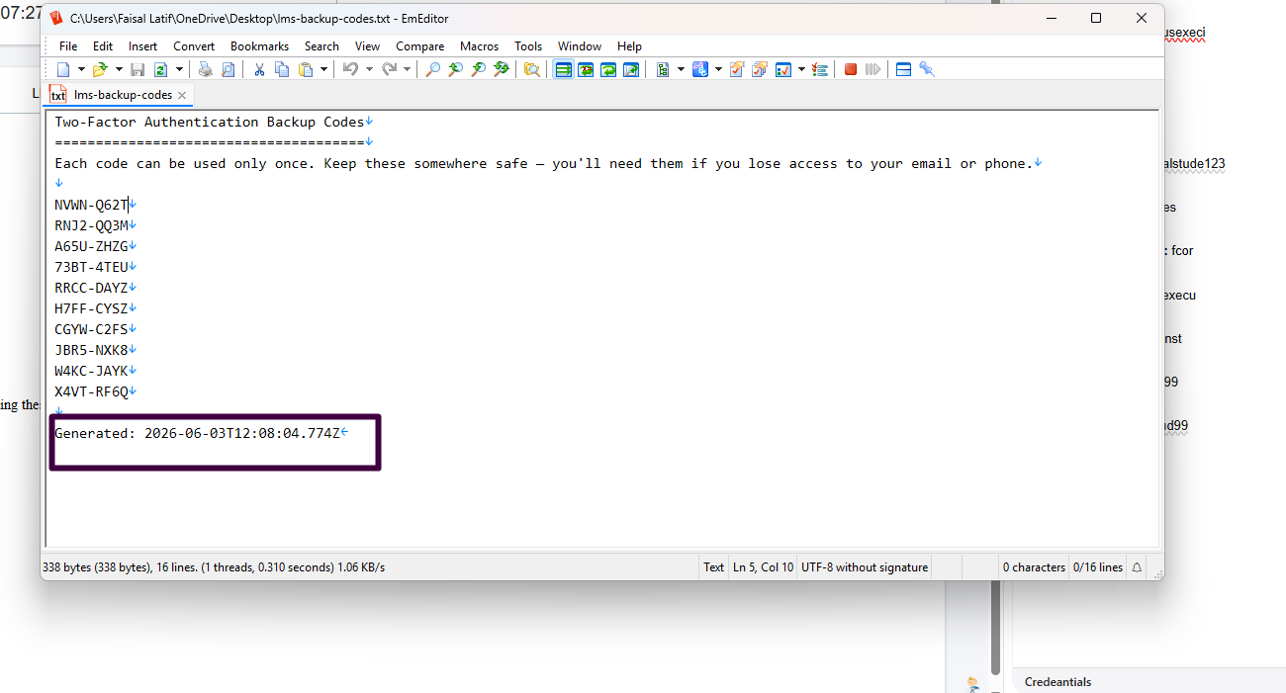Click the Outline/CSV mode toolbar icon
The width and height of the screenshot is (1286, 693).
(663, 69)
